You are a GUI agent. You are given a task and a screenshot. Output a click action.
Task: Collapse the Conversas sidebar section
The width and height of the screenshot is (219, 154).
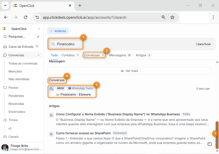pos(38,55)
